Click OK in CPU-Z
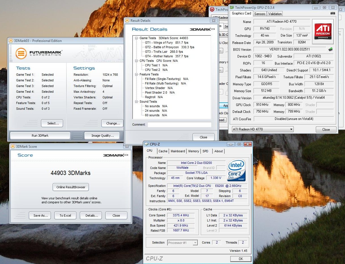Screen dimensions: 345x264 point(241,259)
